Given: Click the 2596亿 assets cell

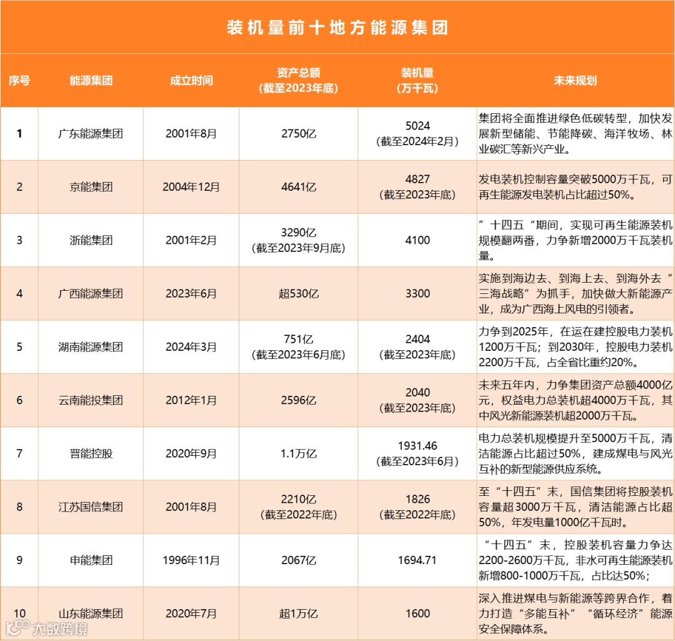Looking at the screenshot, I should pyautogui.click(x=299, y=400).
